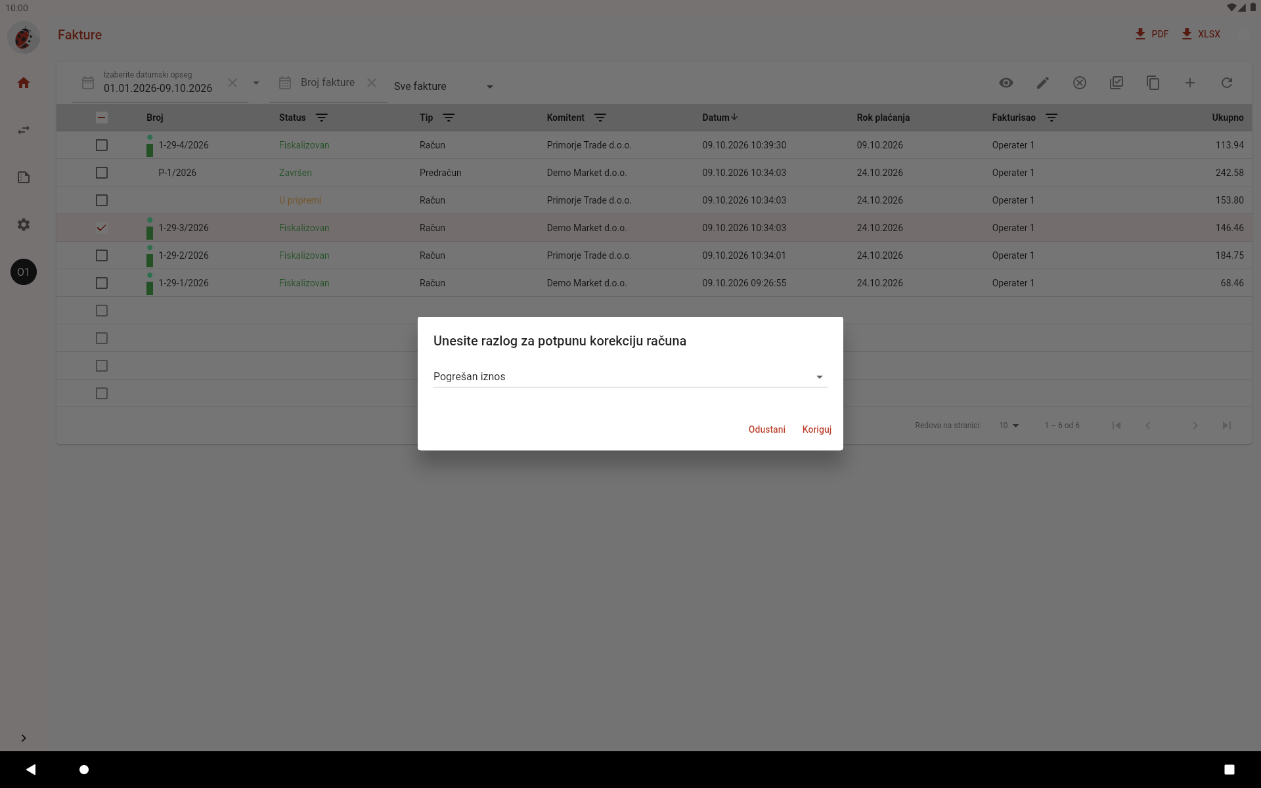Export the invoice list to XLSX

click(x=1201, y=34)
